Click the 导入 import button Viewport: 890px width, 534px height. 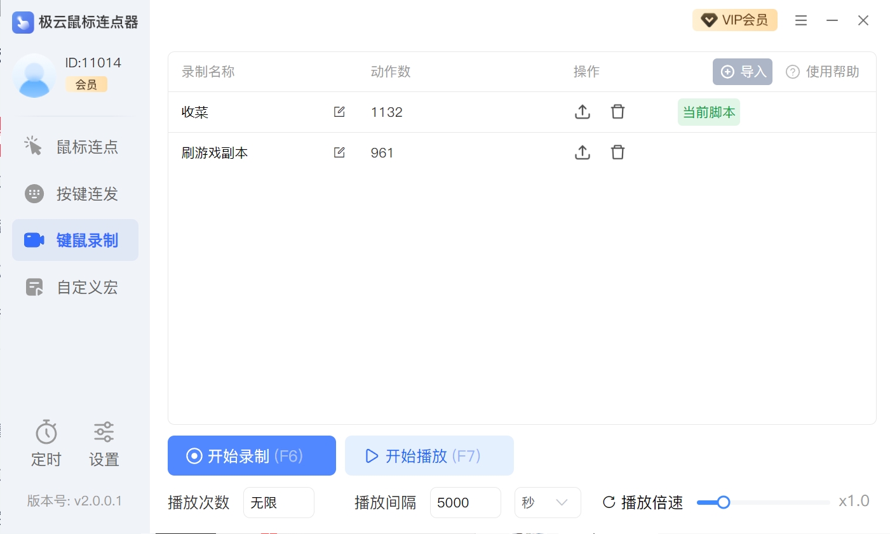(742, 72)
